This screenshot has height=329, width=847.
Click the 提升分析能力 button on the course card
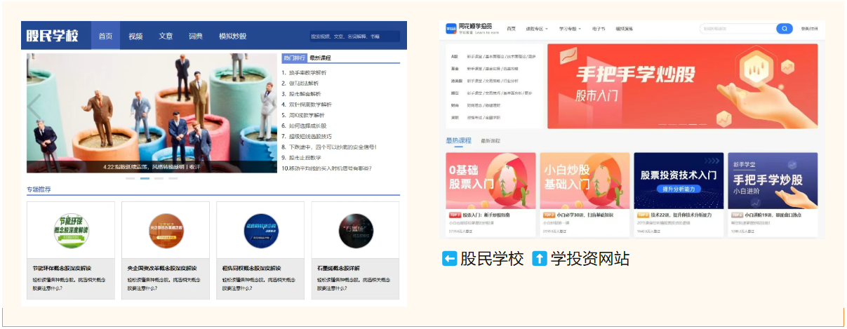coord(679,190)
